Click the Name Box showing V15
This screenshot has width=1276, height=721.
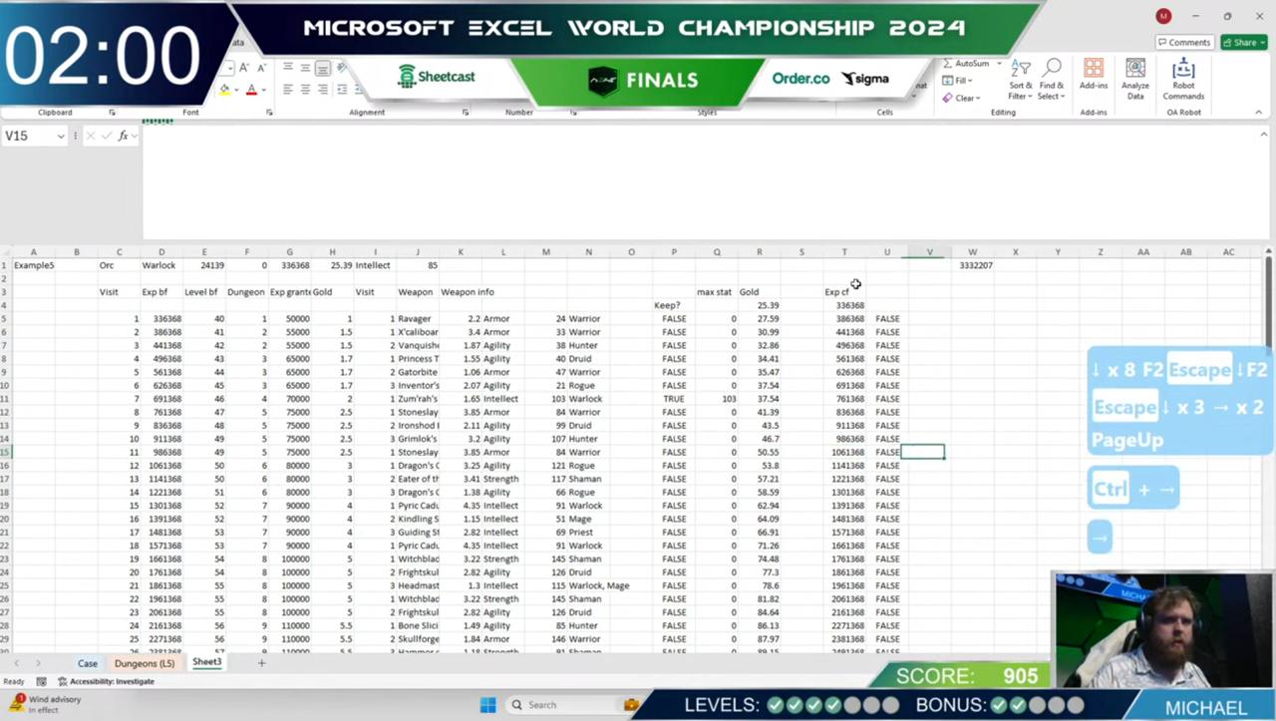click(28, 136)
